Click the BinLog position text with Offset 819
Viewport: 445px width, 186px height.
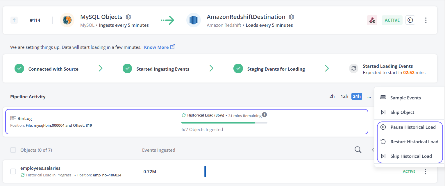pyautogui.click(x=51, y=126)
